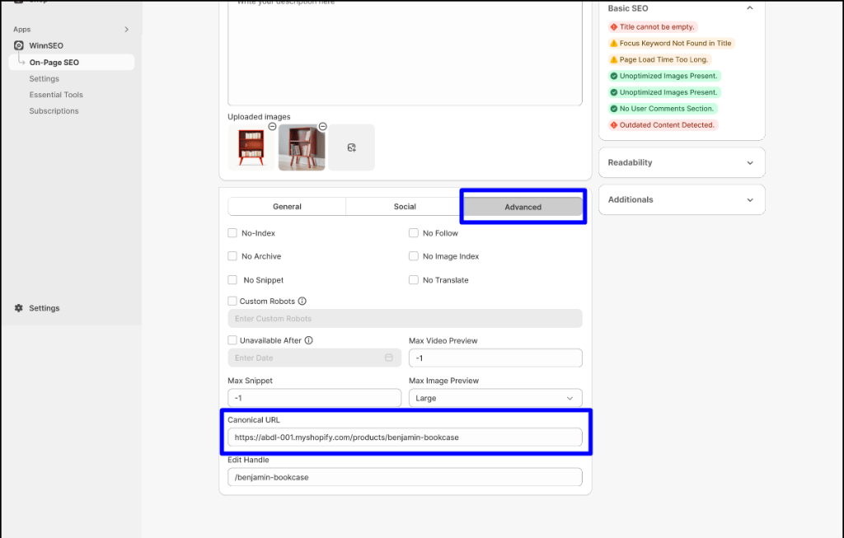This screenshot has width=844, height=538.
Task: Open the Settings gear icon in sidebar
Action: click(x=19, y=308)
